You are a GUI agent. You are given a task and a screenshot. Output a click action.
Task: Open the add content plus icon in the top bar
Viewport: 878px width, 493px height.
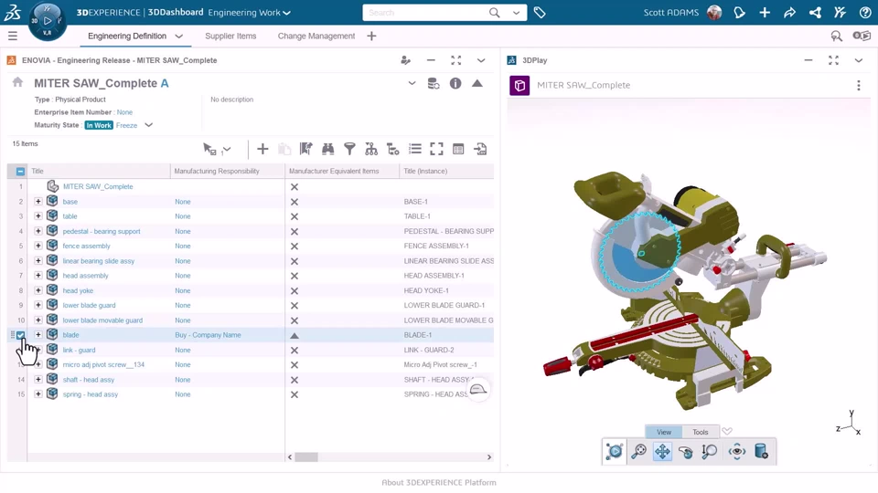pos(765,12)
